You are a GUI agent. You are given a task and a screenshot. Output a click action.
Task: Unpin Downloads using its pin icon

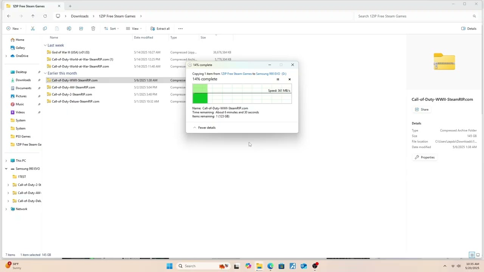point(39,80)
